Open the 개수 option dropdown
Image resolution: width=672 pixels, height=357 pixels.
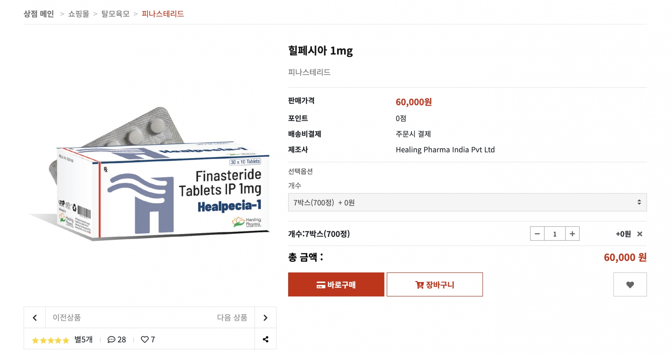[x=467, y=202]
